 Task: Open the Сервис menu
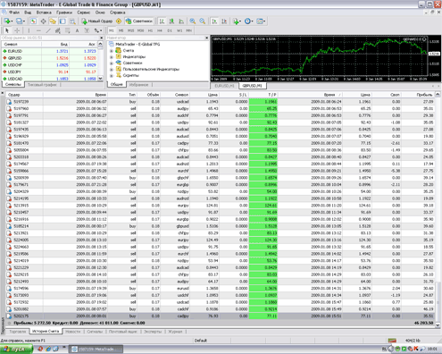click(x=84, y=13)
